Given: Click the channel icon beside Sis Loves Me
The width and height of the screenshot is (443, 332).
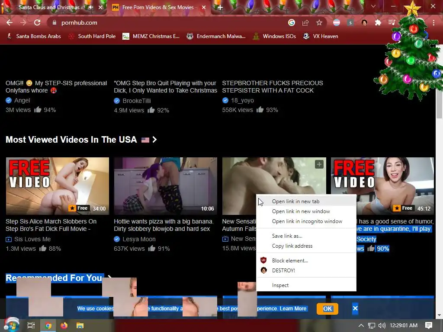Looking at the screenshot, I should pos(9,239).
